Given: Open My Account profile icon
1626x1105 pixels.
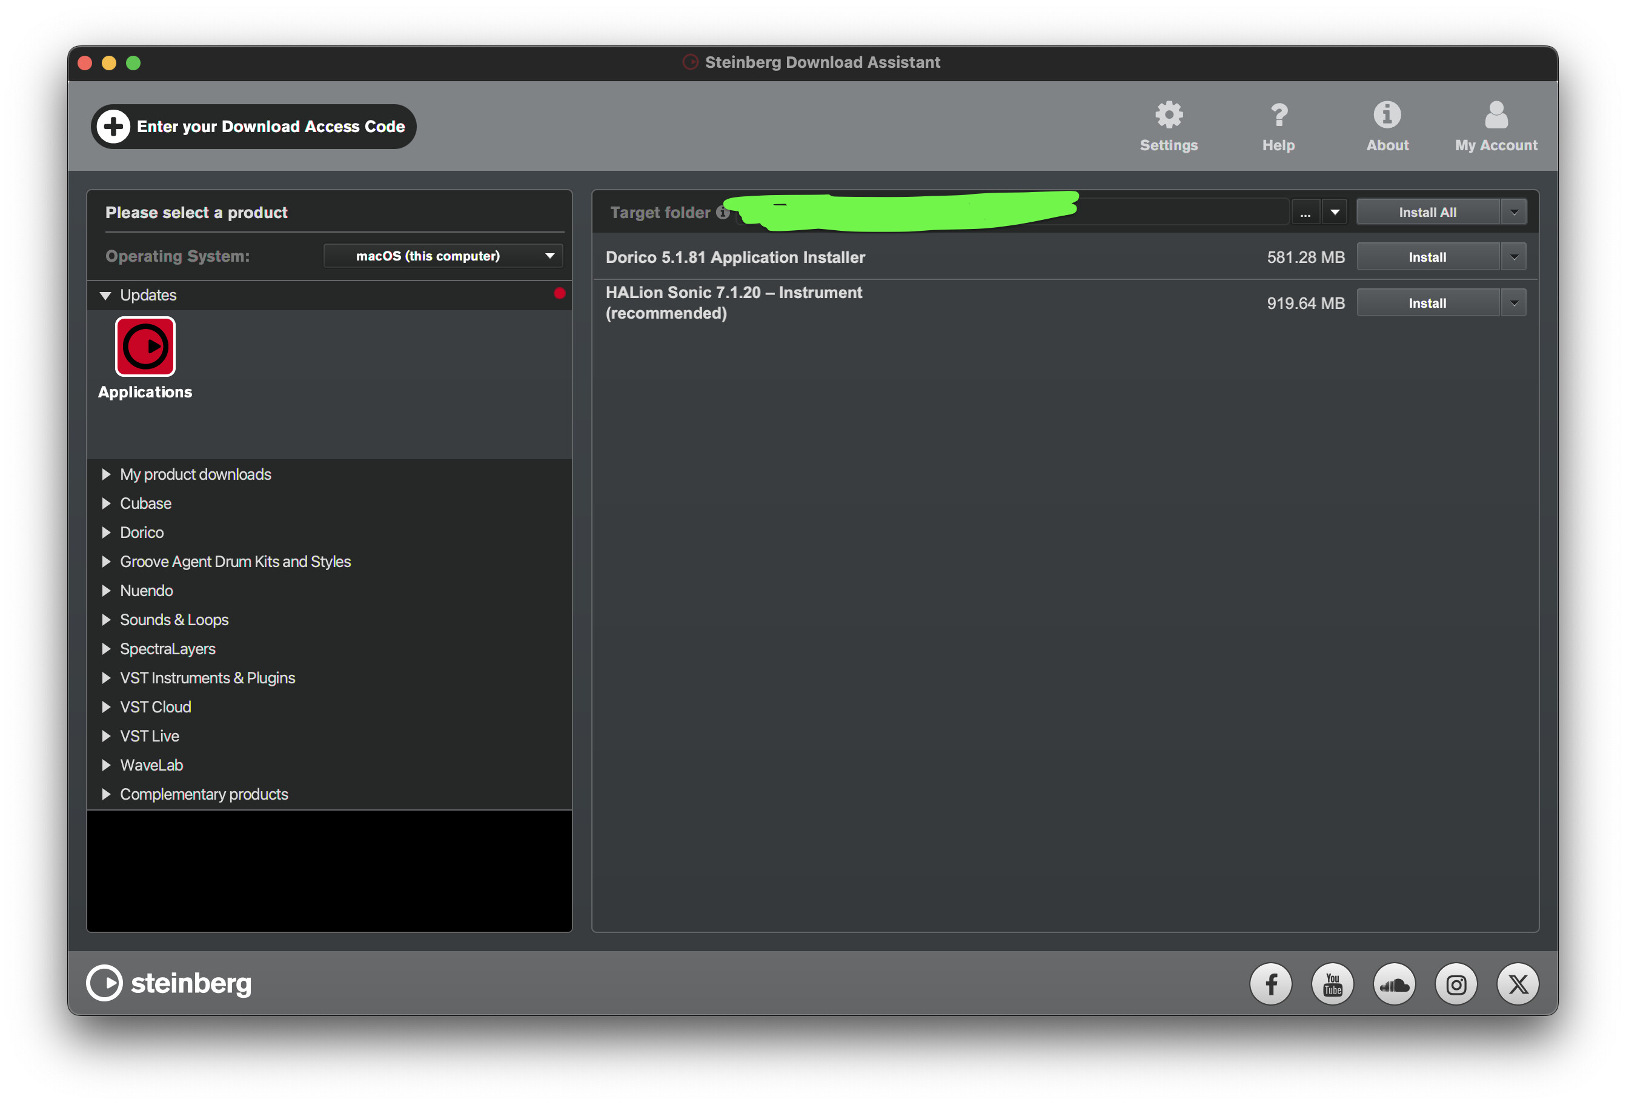Looking at the screenshot, I should coord(1496,116).
